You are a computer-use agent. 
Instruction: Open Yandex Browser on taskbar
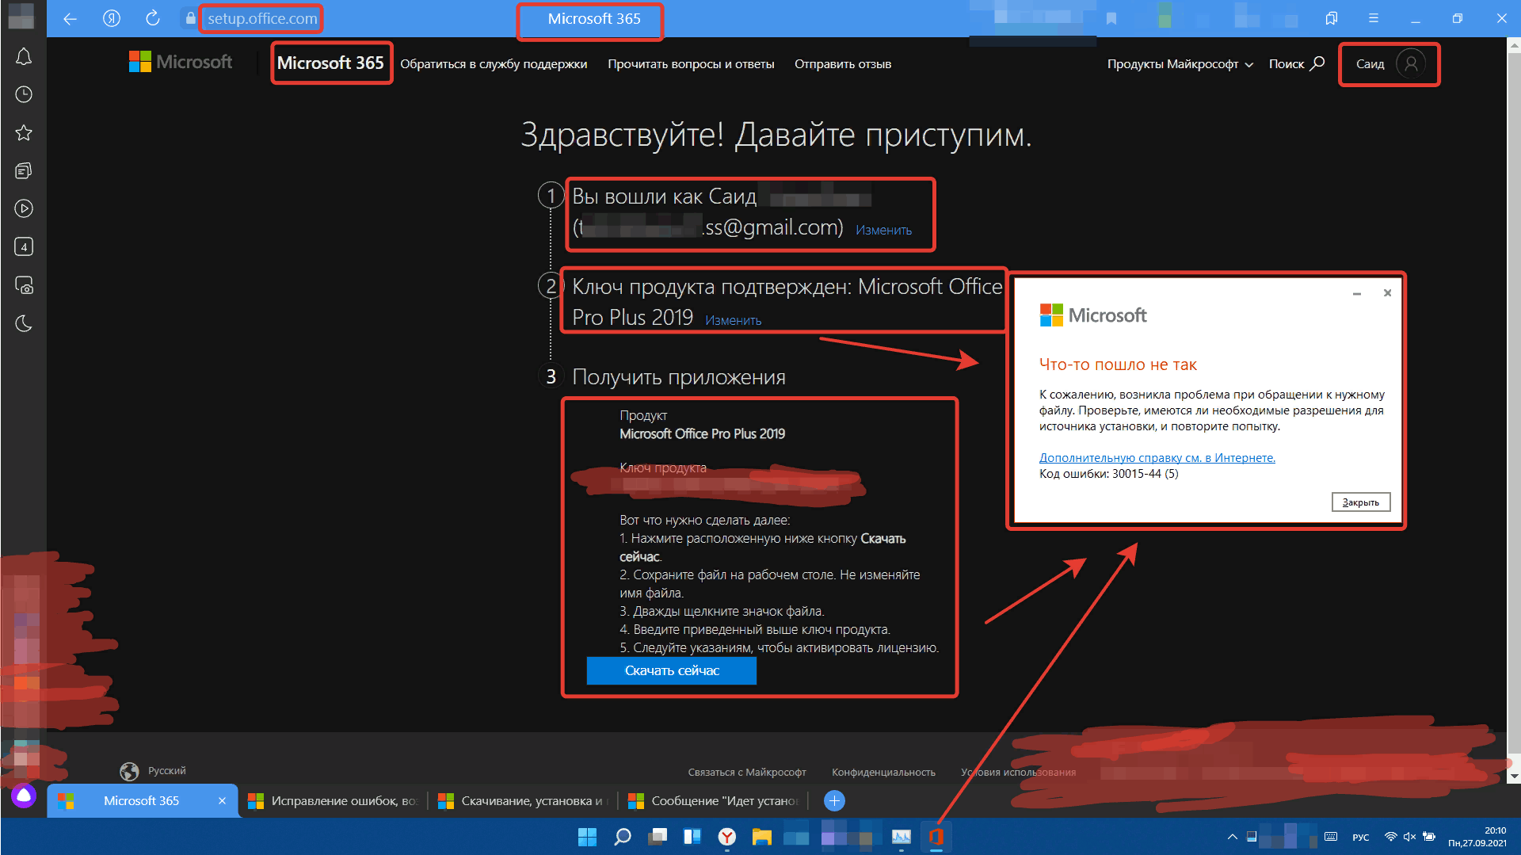pyautogui.click(x=727, y=837)
